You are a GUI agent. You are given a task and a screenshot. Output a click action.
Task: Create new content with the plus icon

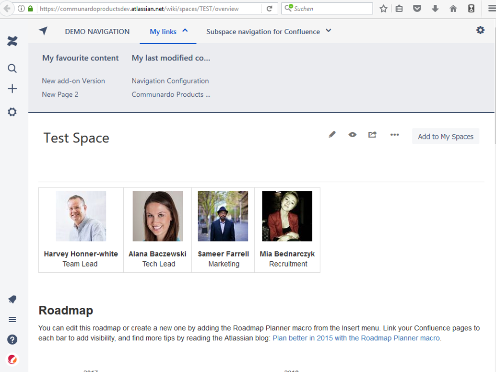[x=12, y=89]
